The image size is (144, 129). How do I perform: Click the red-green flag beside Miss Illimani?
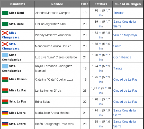[x=5, y=80]
